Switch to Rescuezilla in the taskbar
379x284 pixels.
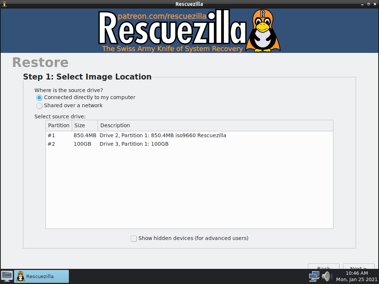pos(41,276)
